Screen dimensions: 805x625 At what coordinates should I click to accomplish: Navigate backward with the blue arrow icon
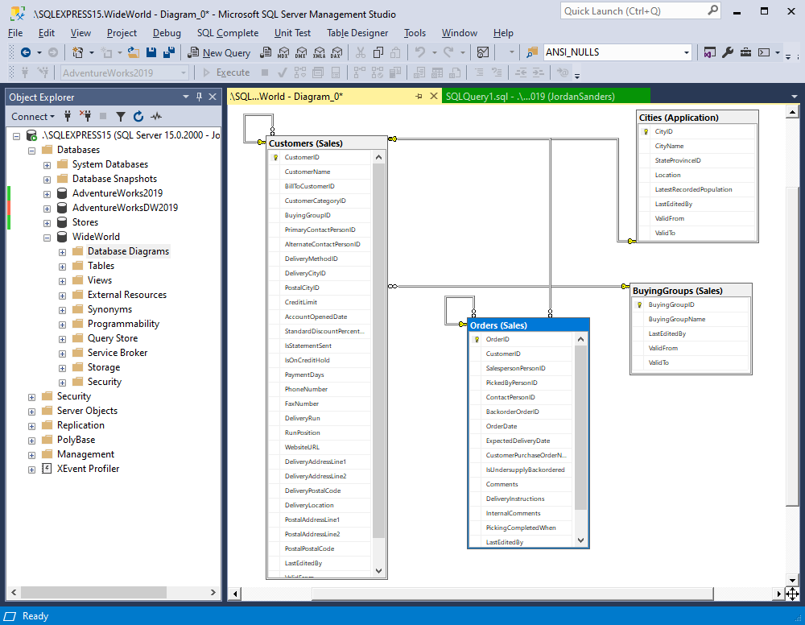tap(25, 52)
